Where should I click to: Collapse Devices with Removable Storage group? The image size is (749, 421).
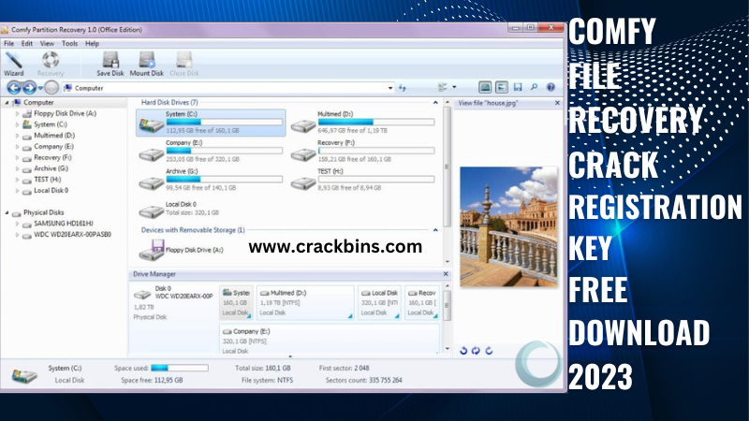435,230
